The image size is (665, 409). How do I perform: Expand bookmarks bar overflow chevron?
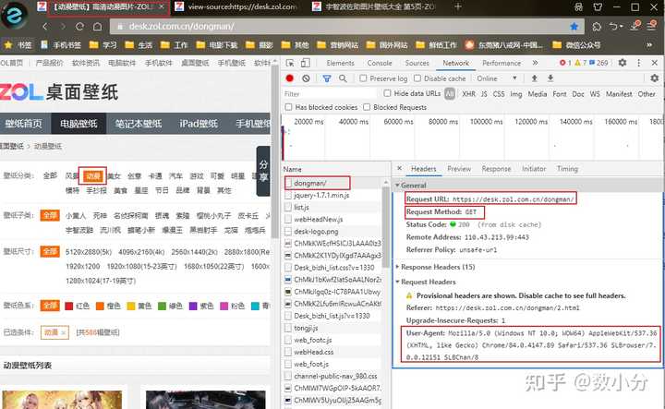pos(649,45)
